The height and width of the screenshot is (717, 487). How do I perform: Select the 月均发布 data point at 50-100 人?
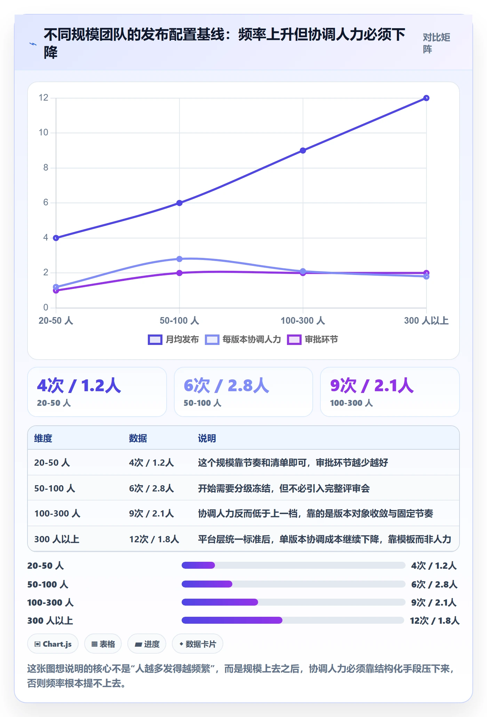point(179,203)
